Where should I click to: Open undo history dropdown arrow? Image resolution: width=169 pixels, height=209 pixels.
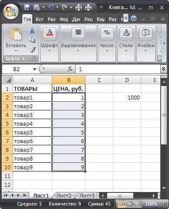click(x=57, y=7)
